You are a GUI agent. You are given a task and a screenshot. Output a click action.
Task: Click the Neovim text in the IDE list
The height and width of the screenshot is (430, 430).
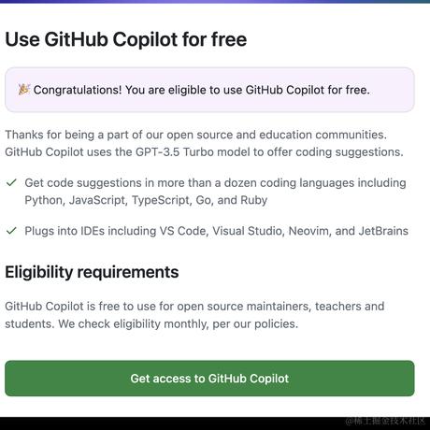[x=309, y=231]
